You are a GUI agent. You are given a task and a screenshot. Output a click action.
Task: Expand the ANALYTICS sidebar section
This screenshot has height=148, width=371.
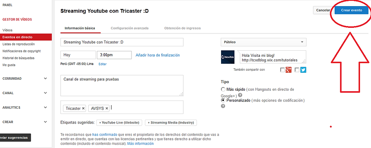pyautogui.click(x=25, y=107)
